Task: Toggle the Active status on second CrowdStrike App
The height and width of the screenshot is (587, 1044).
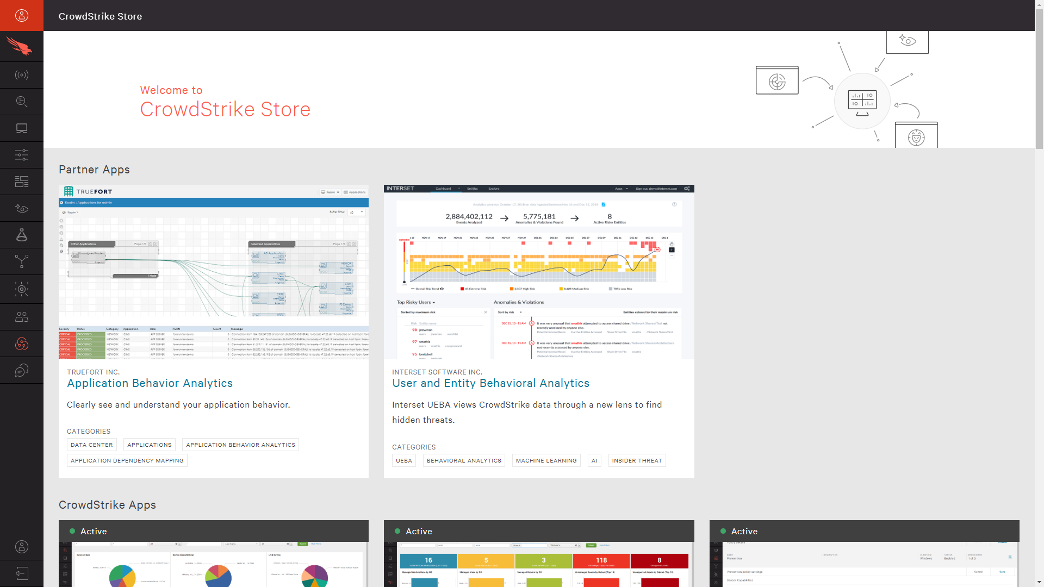Action: (x=400, y=530)
